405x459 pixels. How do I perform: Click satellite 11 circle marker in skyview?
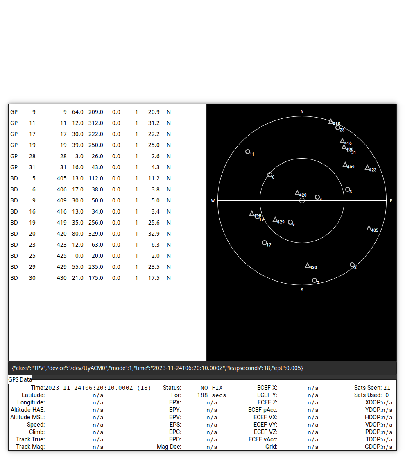coord(248,152)
